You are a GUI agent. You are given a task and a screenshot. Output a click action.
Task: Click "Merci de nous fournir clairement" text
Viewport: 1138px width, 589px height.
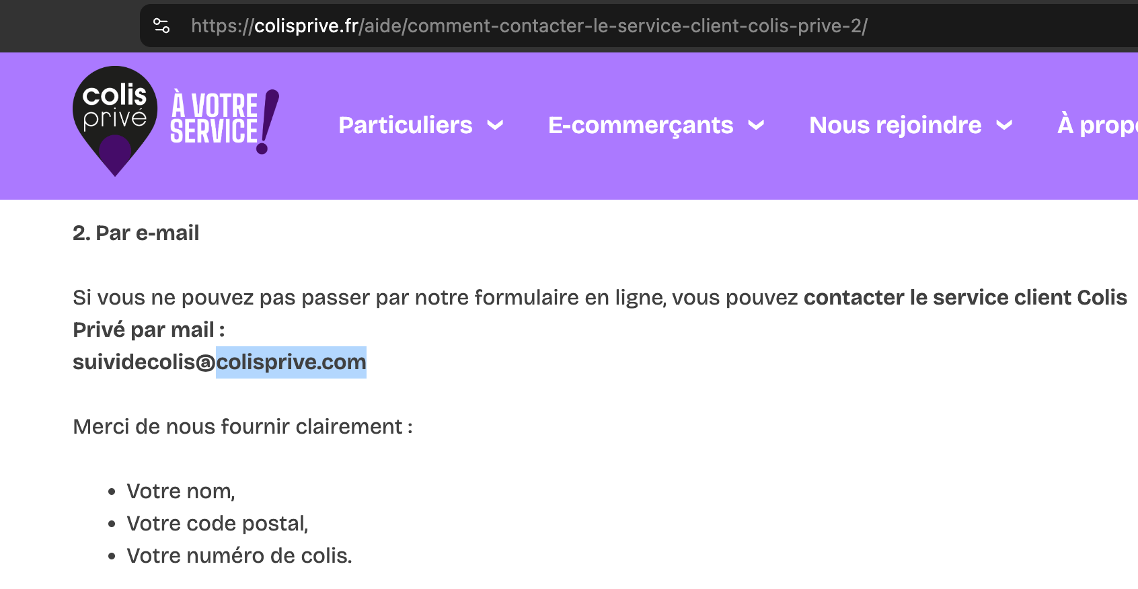pyautogui.click(x=242, y=427)
